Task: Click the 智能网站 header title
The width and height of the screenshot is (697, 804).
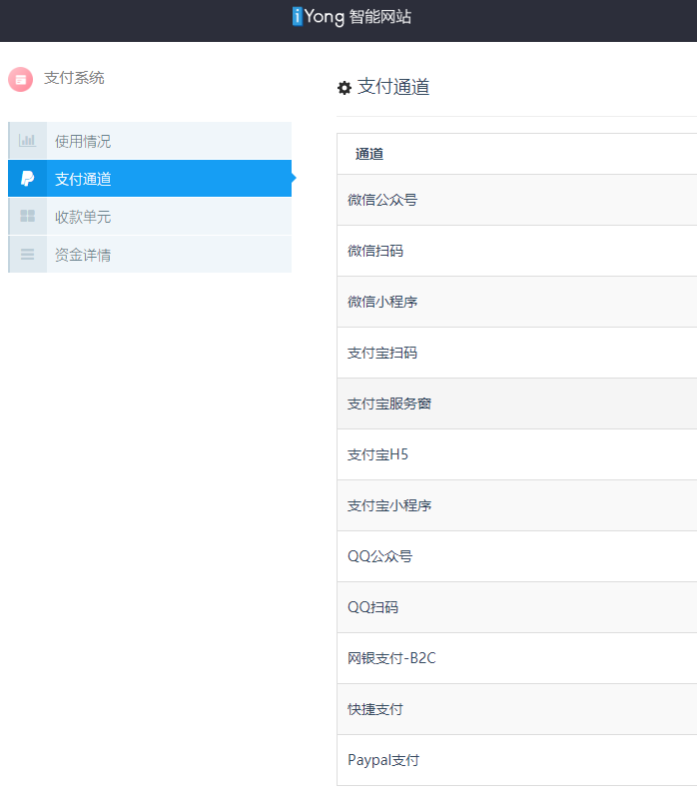Action: [380, 16]
